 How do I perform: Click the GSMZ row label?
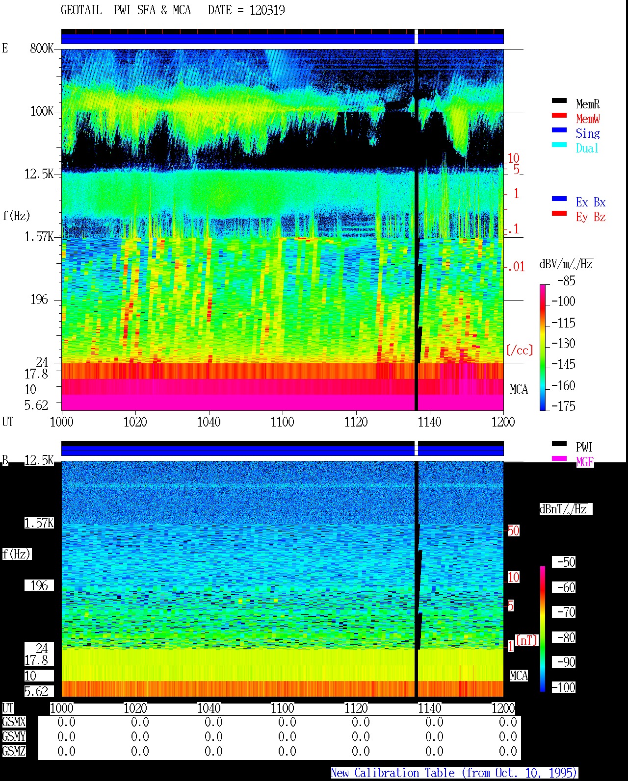click(x=14, y=751)
